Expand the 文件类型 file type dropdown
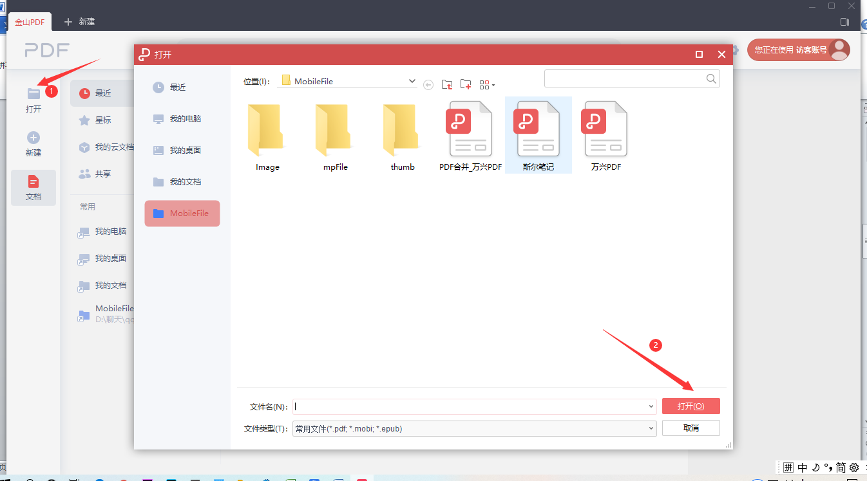This screenshot has width=867, height=481. tap(651, 428)
